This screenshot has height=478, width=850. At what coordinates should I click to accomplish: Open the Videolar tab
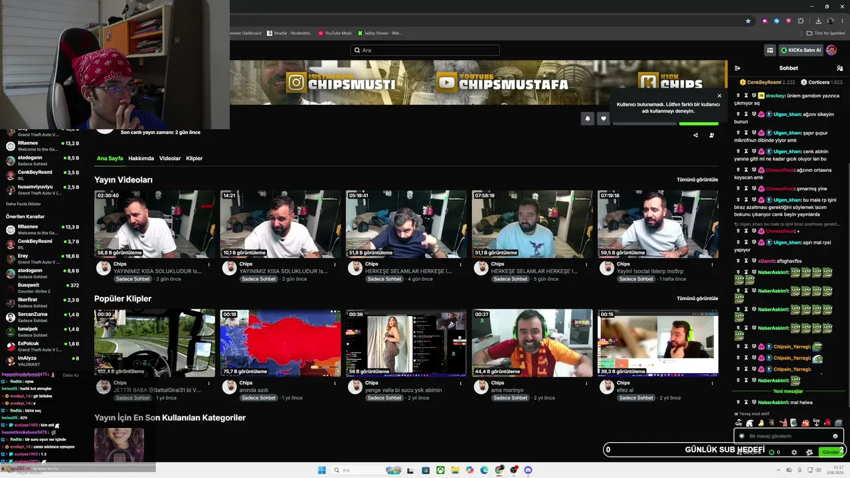pyautogui.click(x=170, y=159)
